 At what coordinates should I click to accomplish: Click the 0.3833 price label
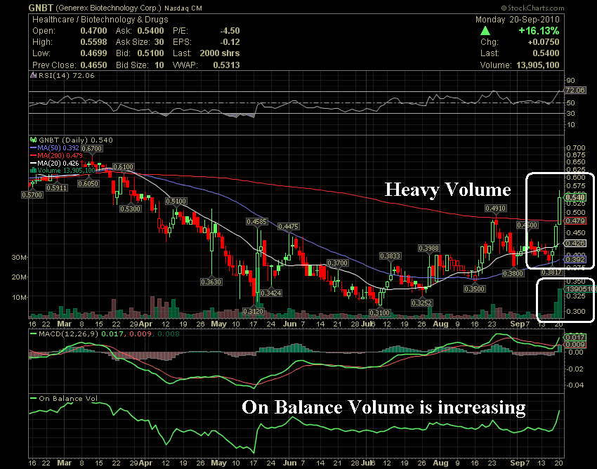click(391, 256)
